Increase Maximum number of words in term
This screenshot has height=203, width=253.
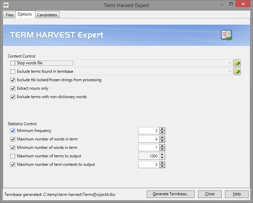[162, 137]
